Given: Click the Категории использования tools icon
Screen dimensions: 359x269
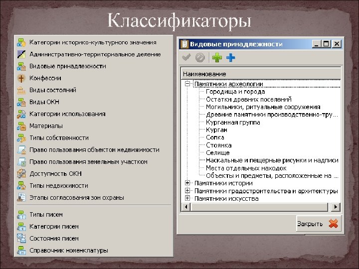Looking at the screenshot, I should click(x=21, y=114).
